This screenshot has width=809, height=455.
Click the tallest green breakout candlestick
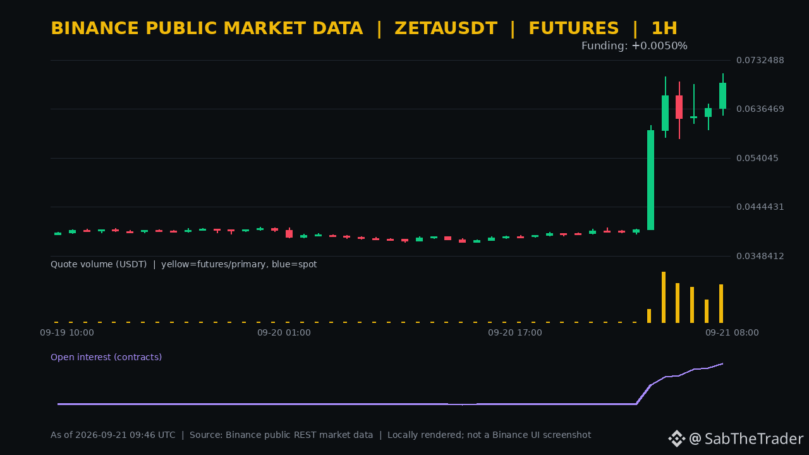point(650,179)
